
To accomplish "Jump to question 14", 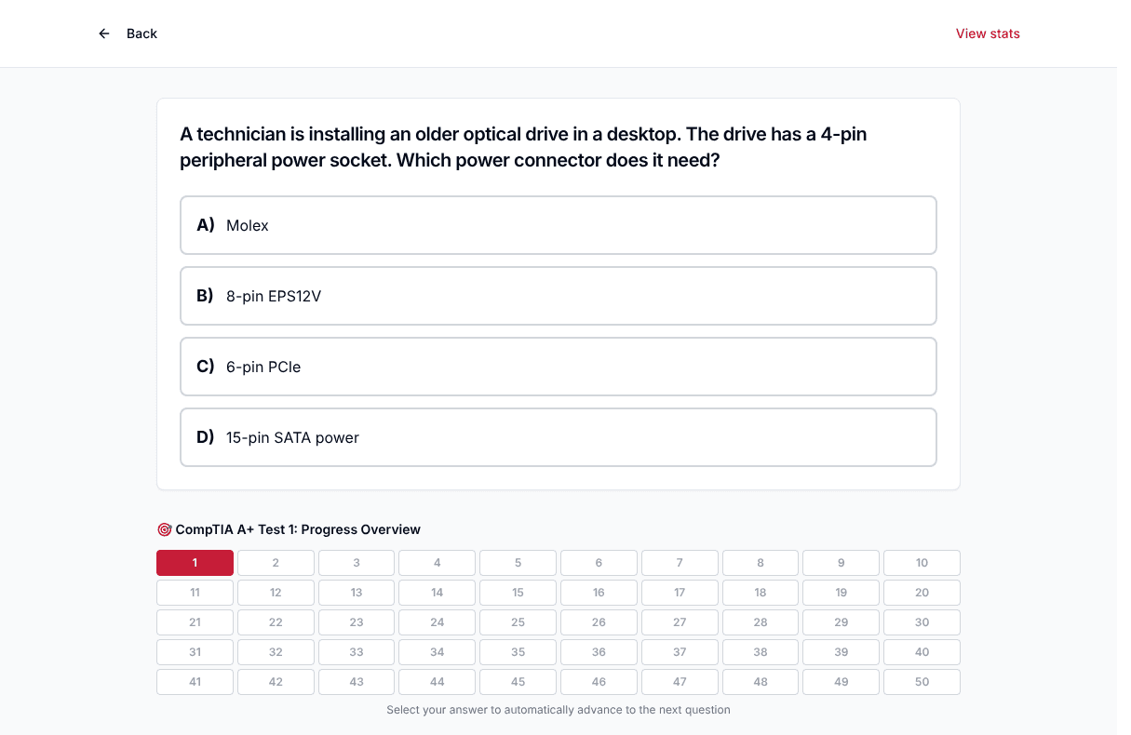I will [x=438, y=593].
